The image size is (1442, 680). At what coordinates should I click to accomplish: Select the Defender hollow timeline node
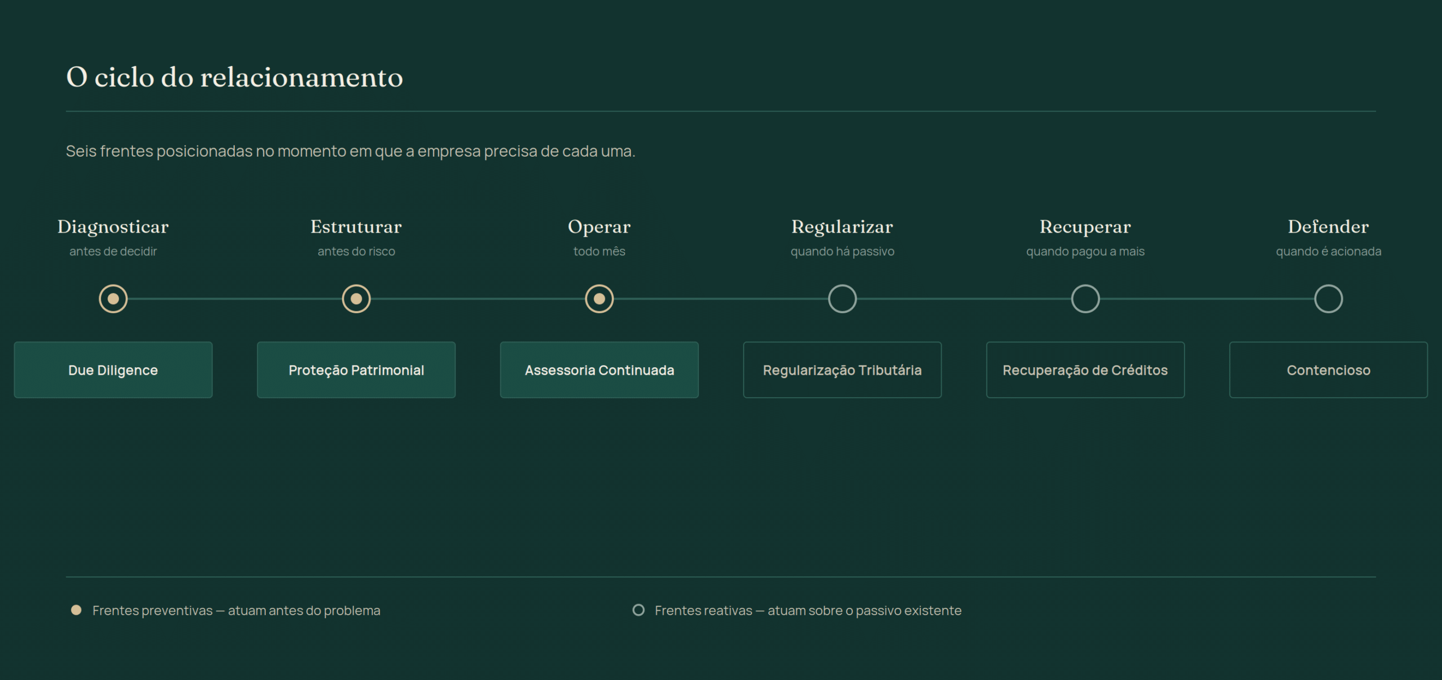click(x=1329, y=299)
